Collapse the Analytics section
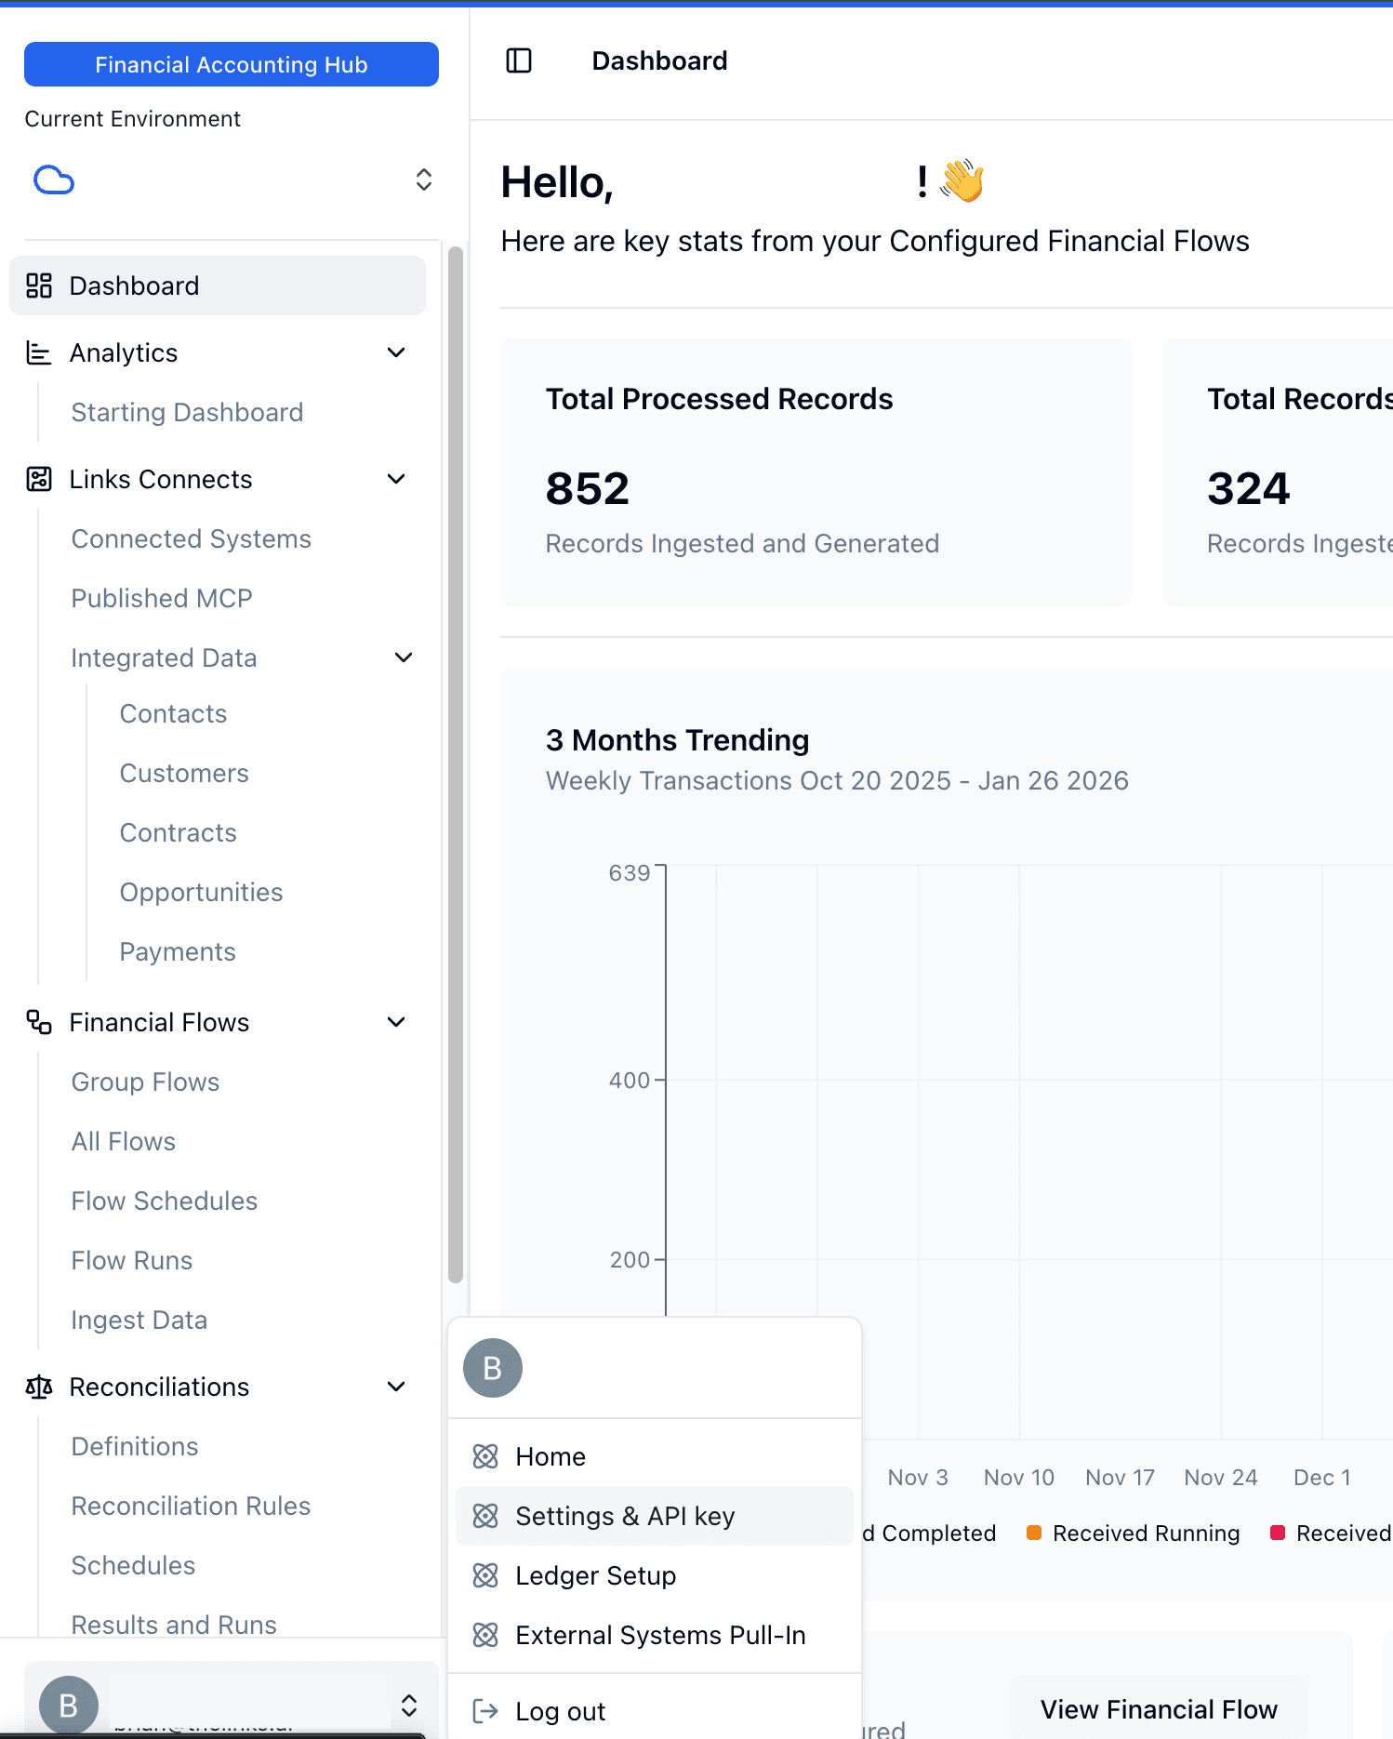 pyautogui.click(x=396, y=353)
